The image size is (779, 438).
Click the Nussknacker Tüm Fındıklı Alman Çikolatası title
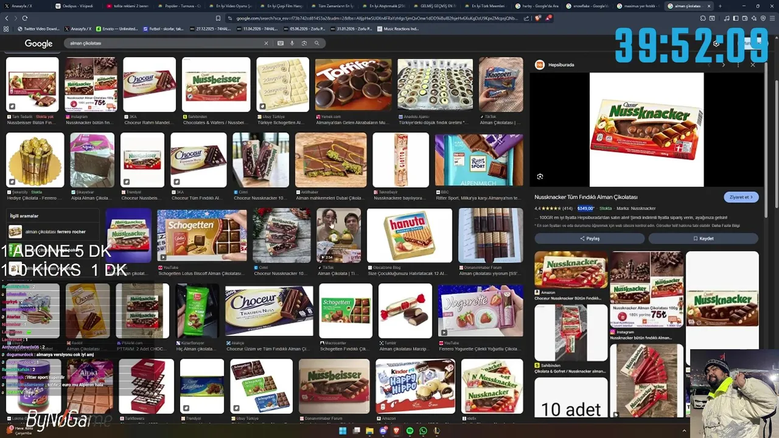coord(586,197)
